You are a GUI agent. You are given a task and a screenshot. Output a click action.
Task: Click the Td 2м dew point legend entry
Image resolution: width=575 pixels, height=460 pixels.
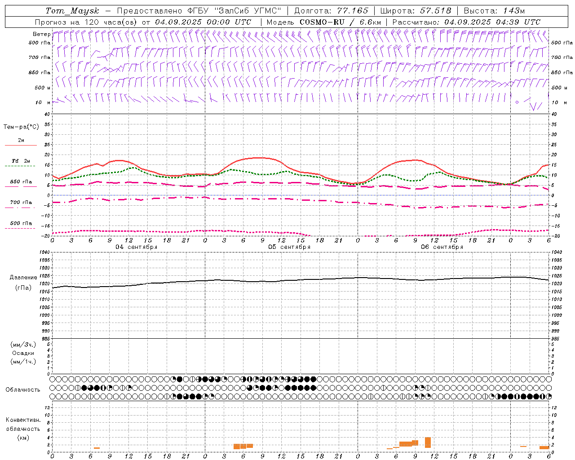tap(21, 161)
